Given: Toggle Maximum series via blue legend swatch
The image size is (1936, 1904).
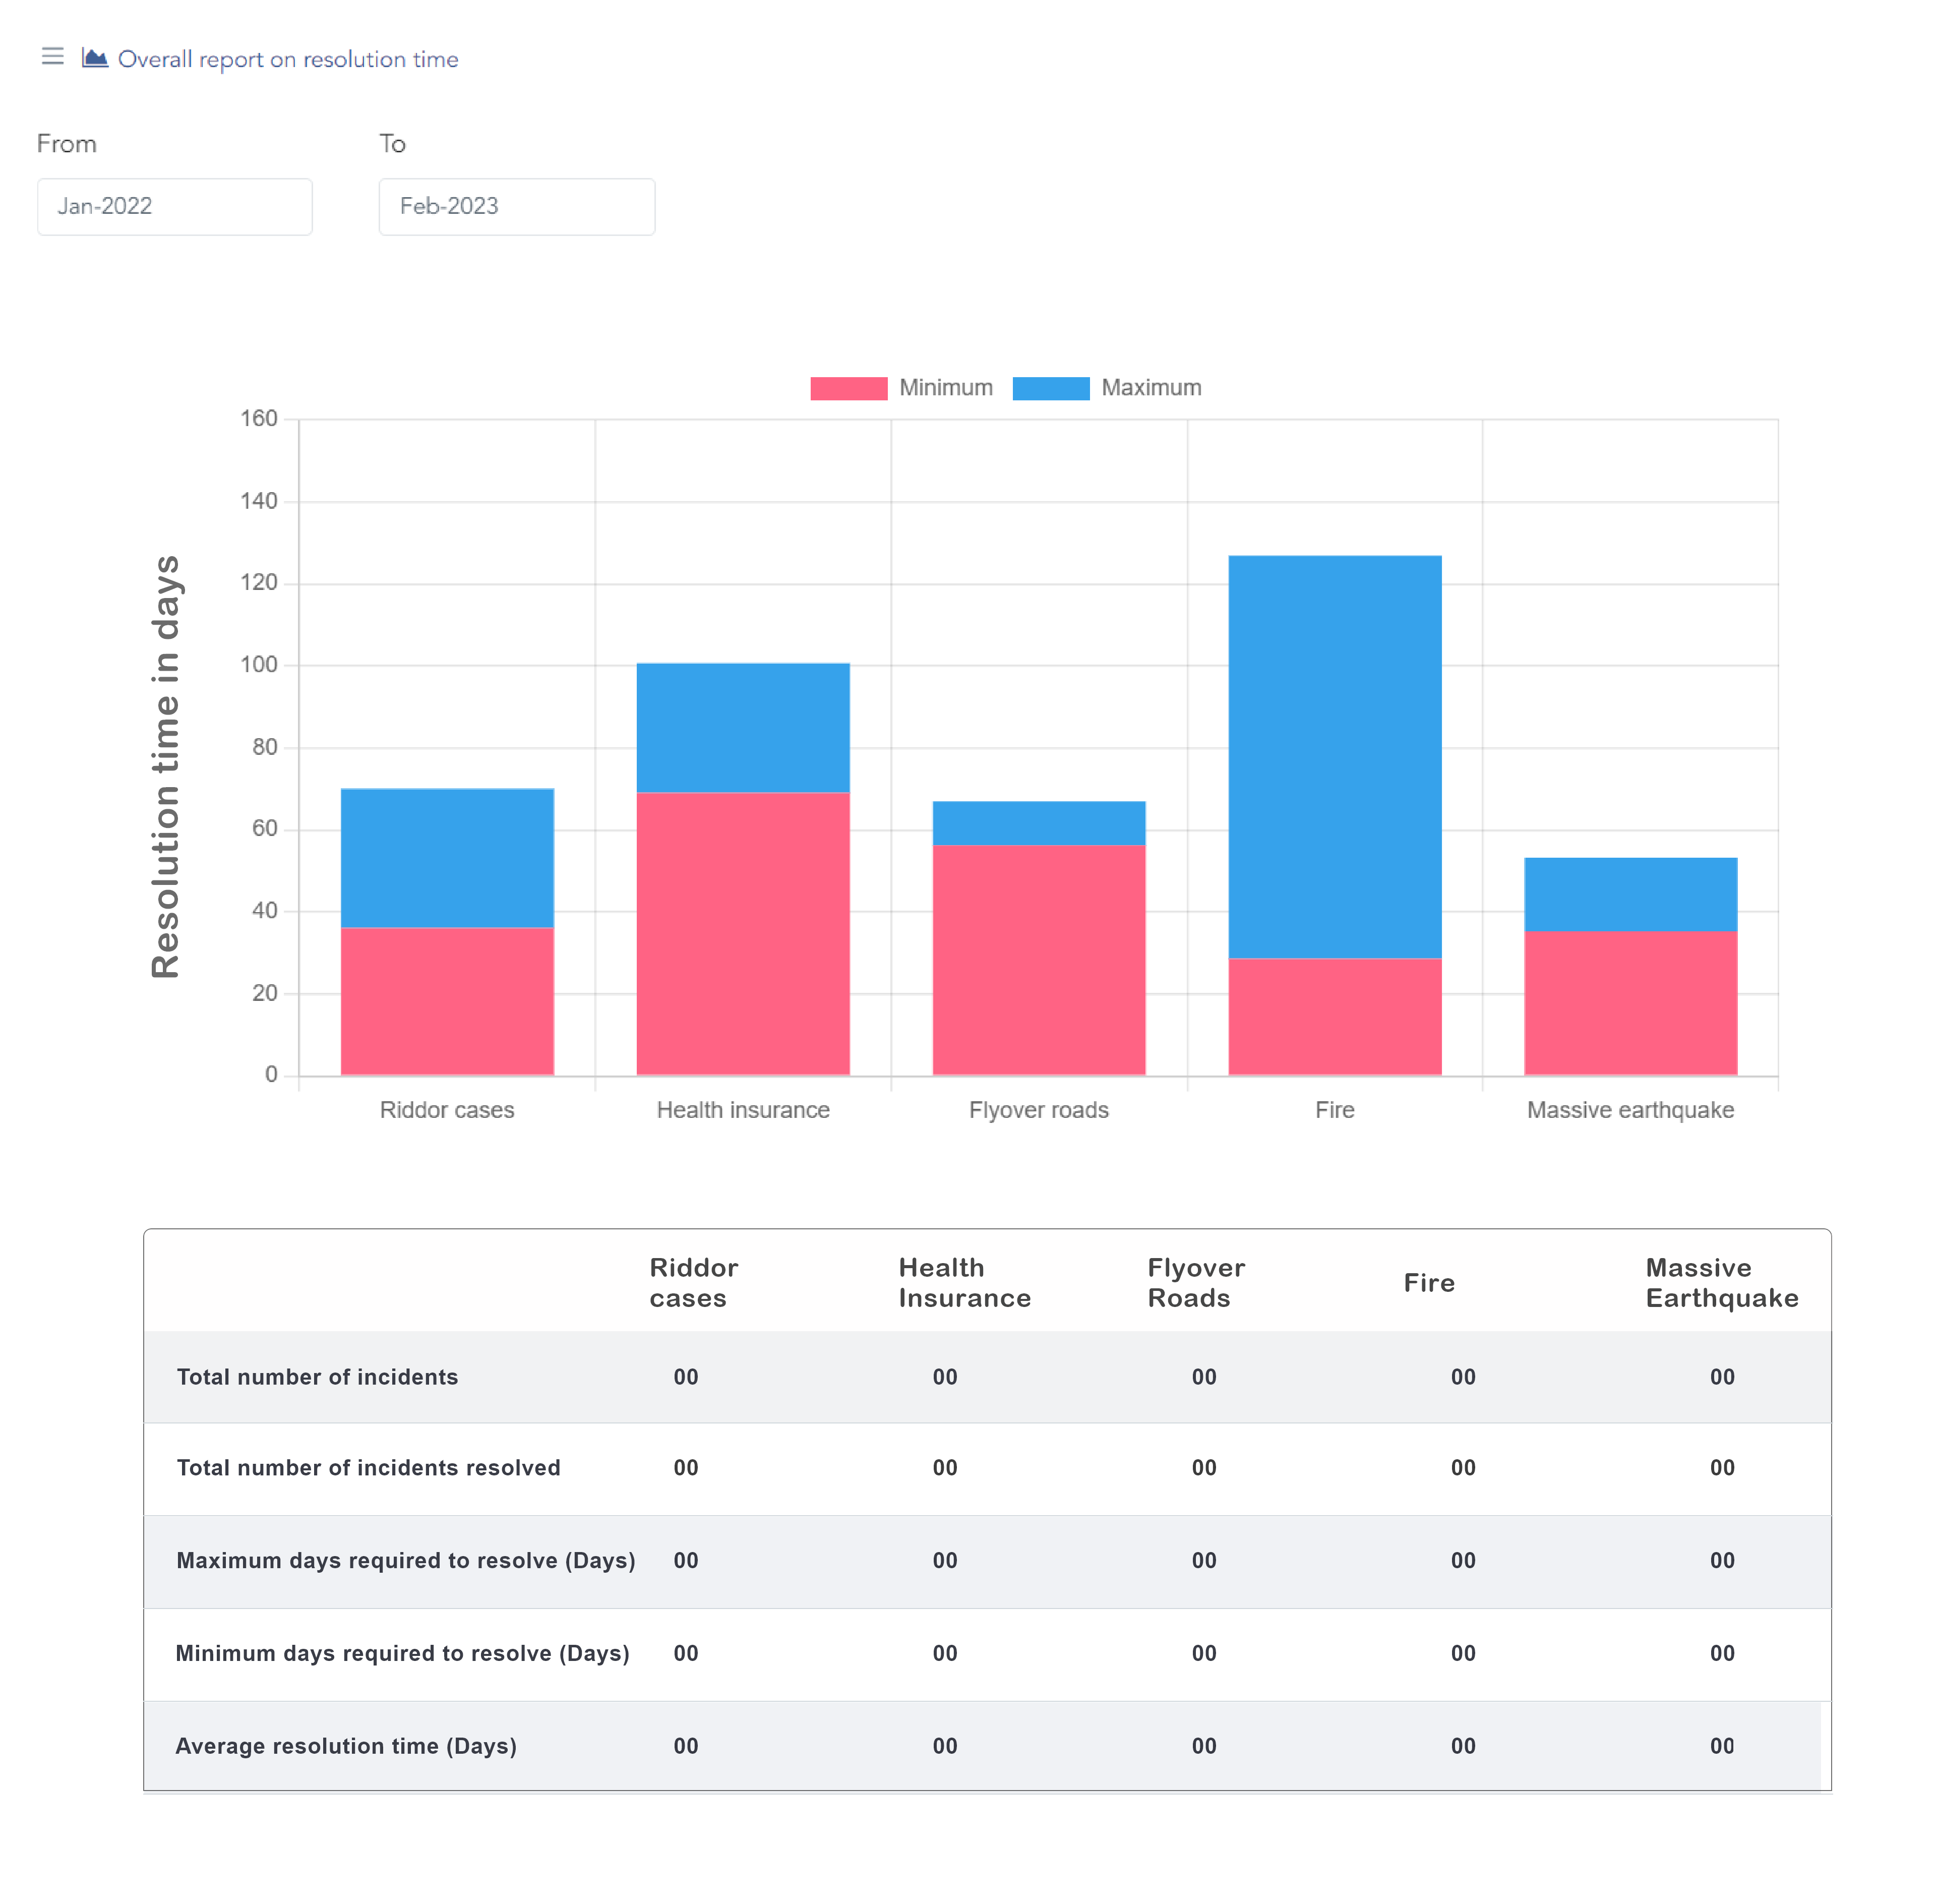Looking at the screenshot, I should (x=1050, y=388).
